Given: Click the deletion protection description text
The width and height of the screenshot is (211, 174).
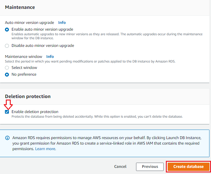Looking at the screenshot, I should pos(97,116).
